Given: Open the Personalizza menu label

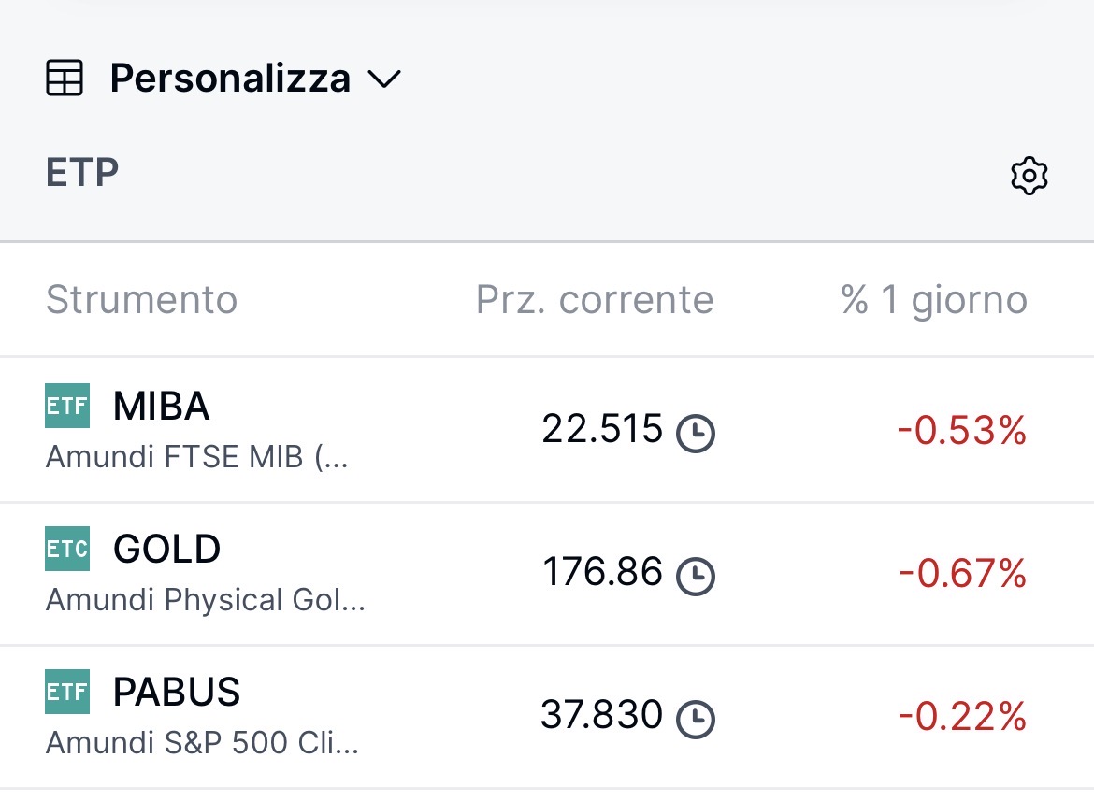Looking at the screenshot, I should [x=230, y=79].
